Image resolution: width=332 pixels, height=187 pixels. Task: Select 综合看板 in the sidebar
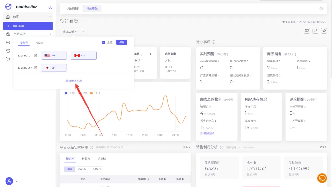[x=28, y=26]
